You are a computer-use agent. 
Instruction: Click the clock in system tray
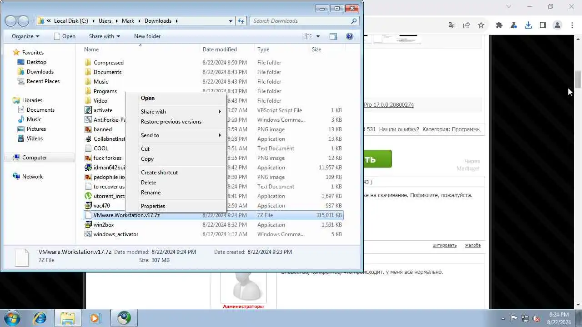point(559,318)
